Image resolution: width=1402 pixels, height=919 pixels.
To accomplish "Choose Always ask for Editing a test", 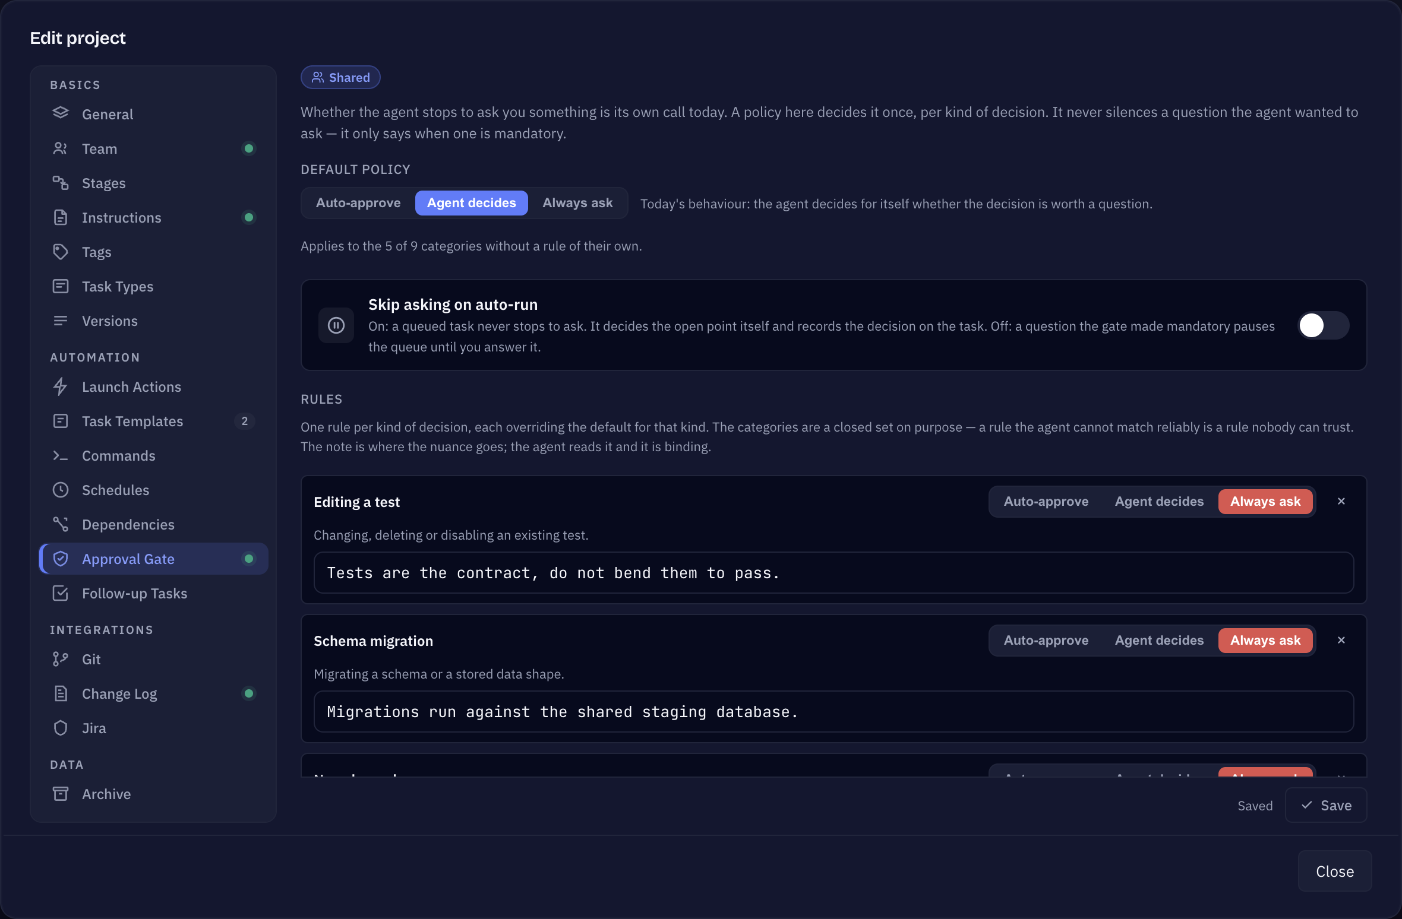I will coord(1265,501).
